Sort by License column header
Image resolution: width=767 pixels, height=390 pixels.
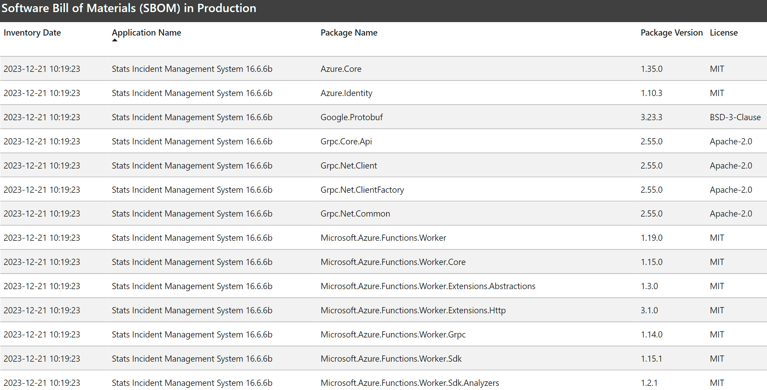[x=724, y=32]
